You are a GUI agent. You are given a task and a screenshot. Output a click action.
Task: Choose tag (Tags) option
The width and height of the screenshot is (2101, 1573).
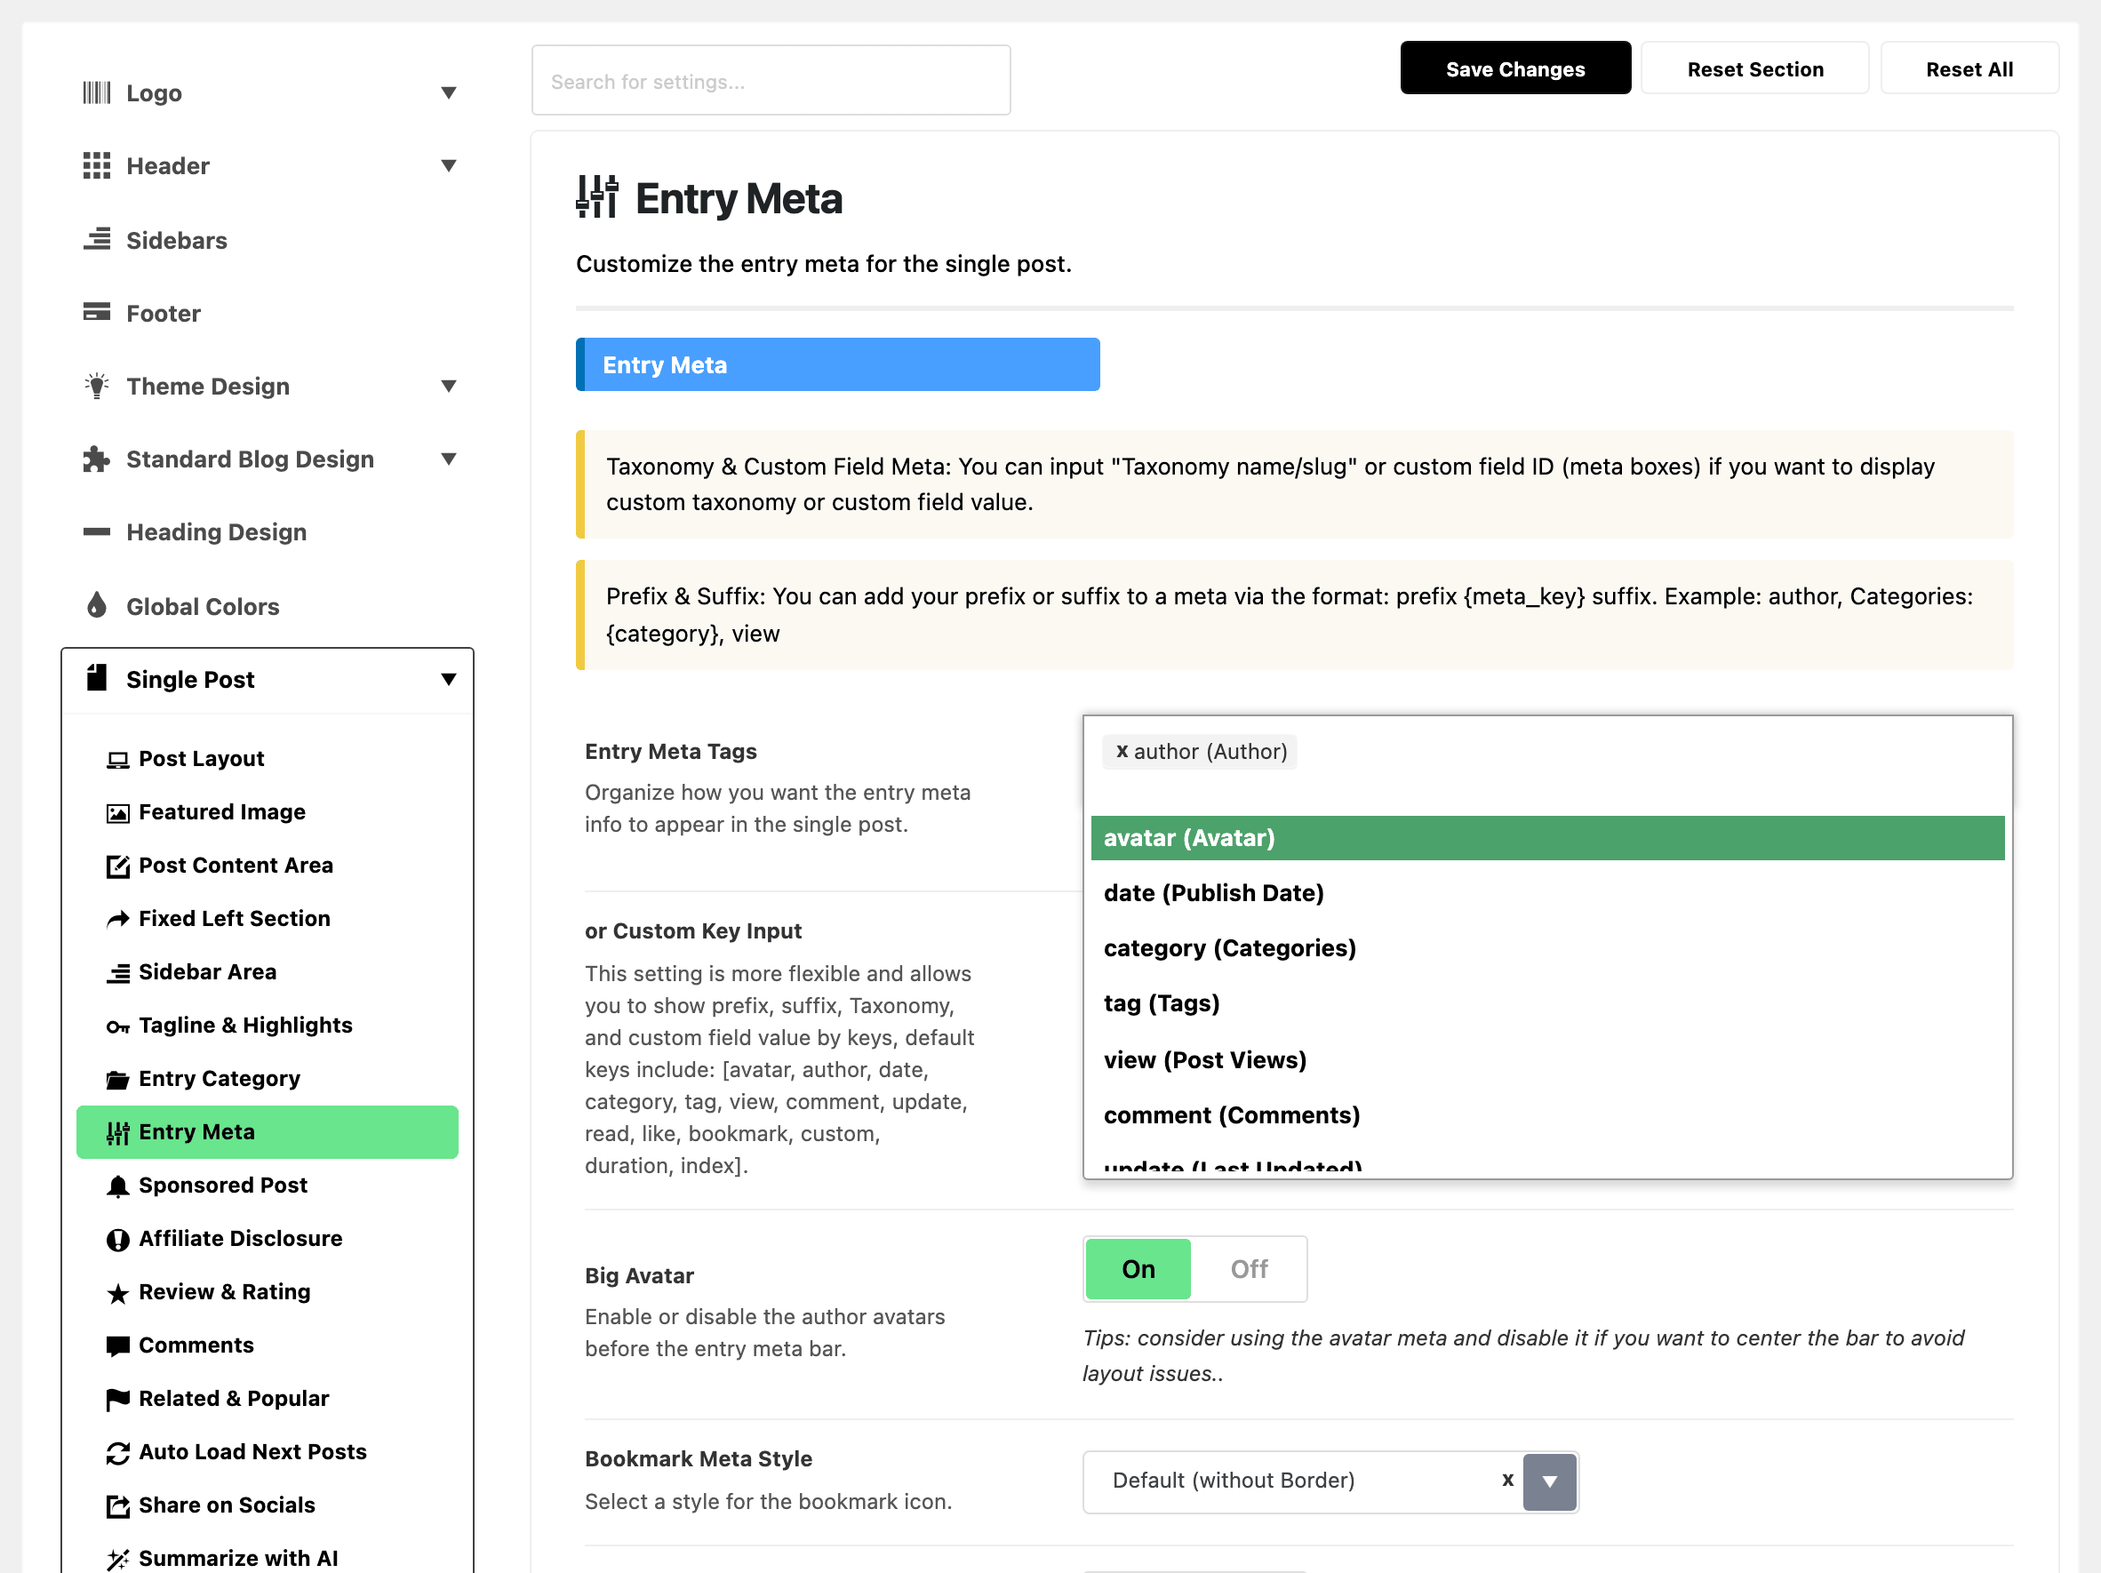point(1547,1003)
